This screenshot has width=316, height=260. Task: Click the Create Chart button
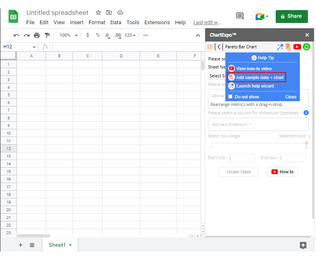click(x=239, y=172)
